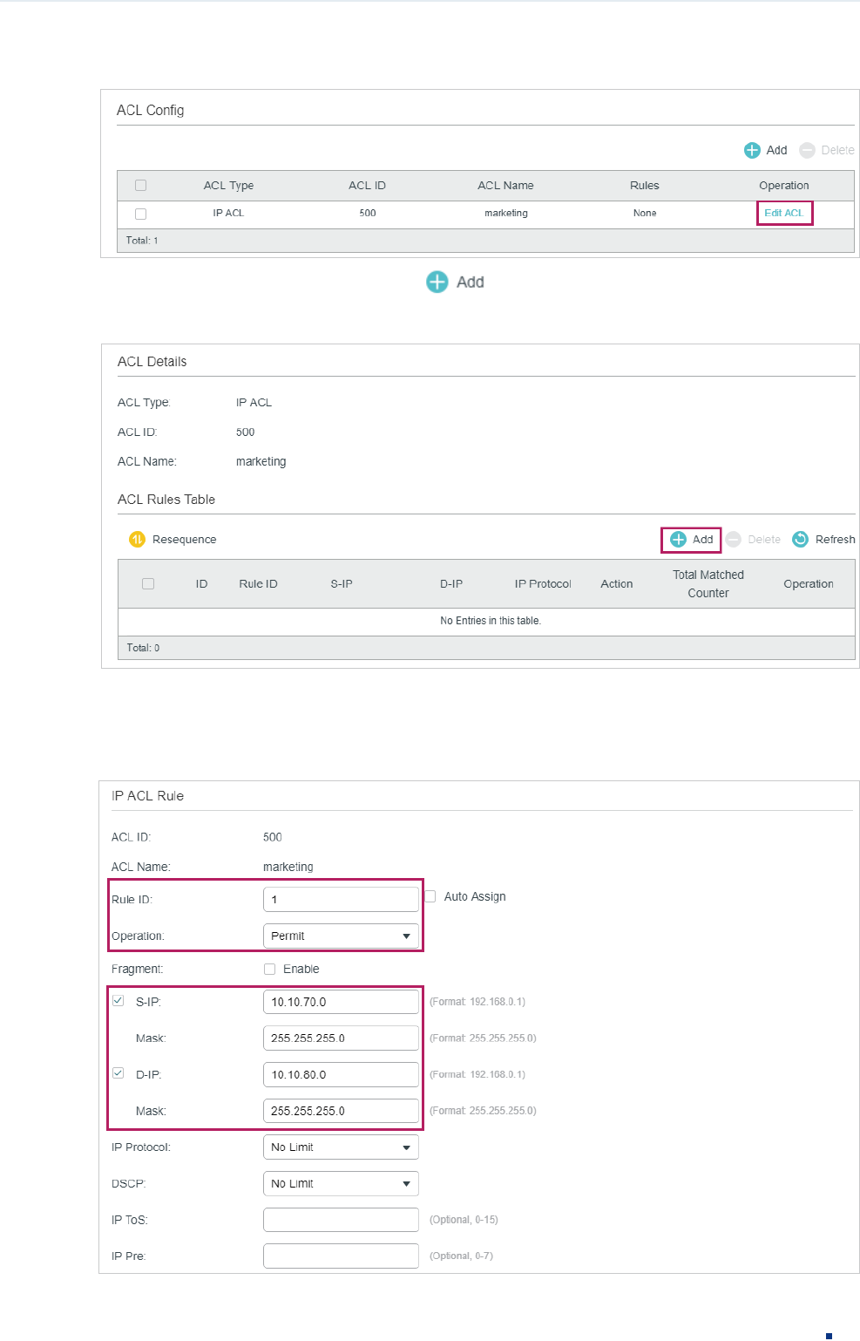Expand the DSCP dropdown
This screenshot has height=1341, width=860.
341,1183
